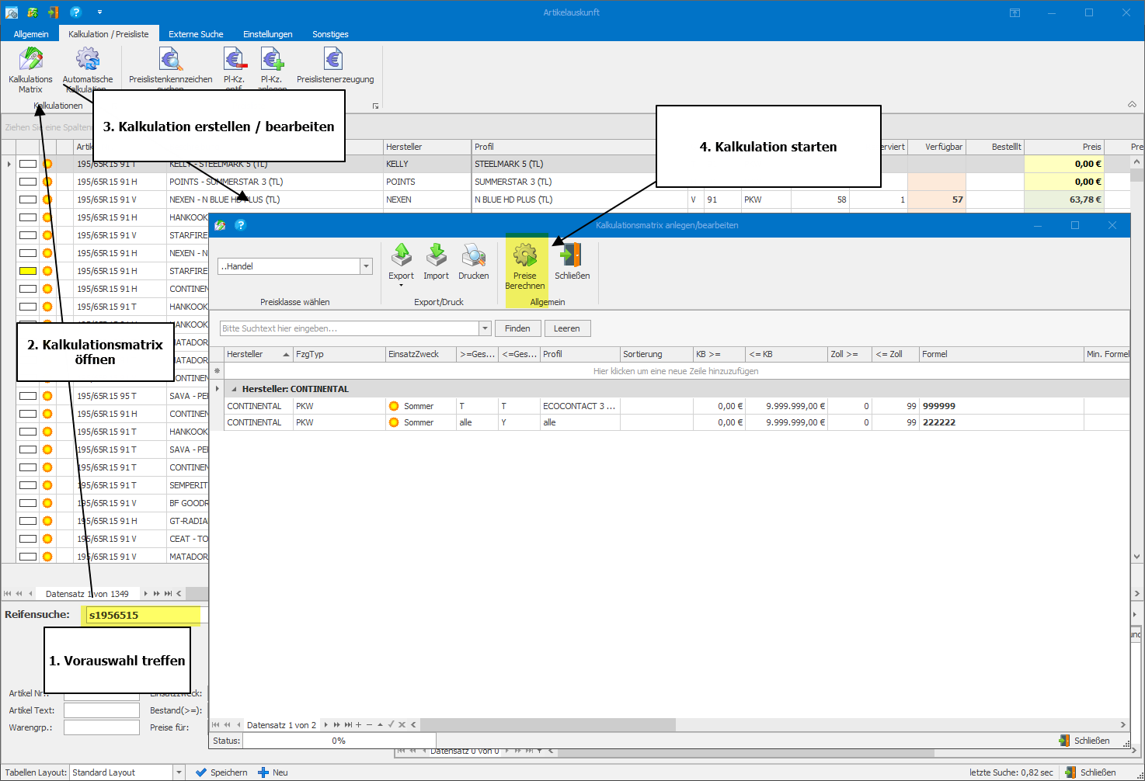1145x781 pixels.
Task: Click Schließen in matrix status bar
Action: 1084,741
